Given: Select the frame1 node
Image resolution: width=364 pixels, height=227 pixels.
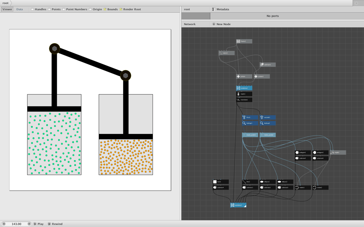Looking at the screenshot, I should click(x=244, y=41).
